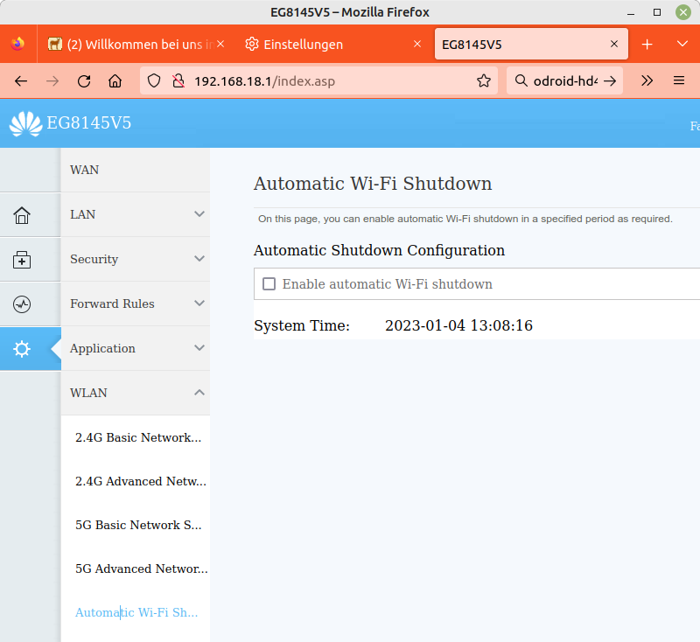
Task: Open 2.4G Basic Network settings
Action: (x=138, y=437)
